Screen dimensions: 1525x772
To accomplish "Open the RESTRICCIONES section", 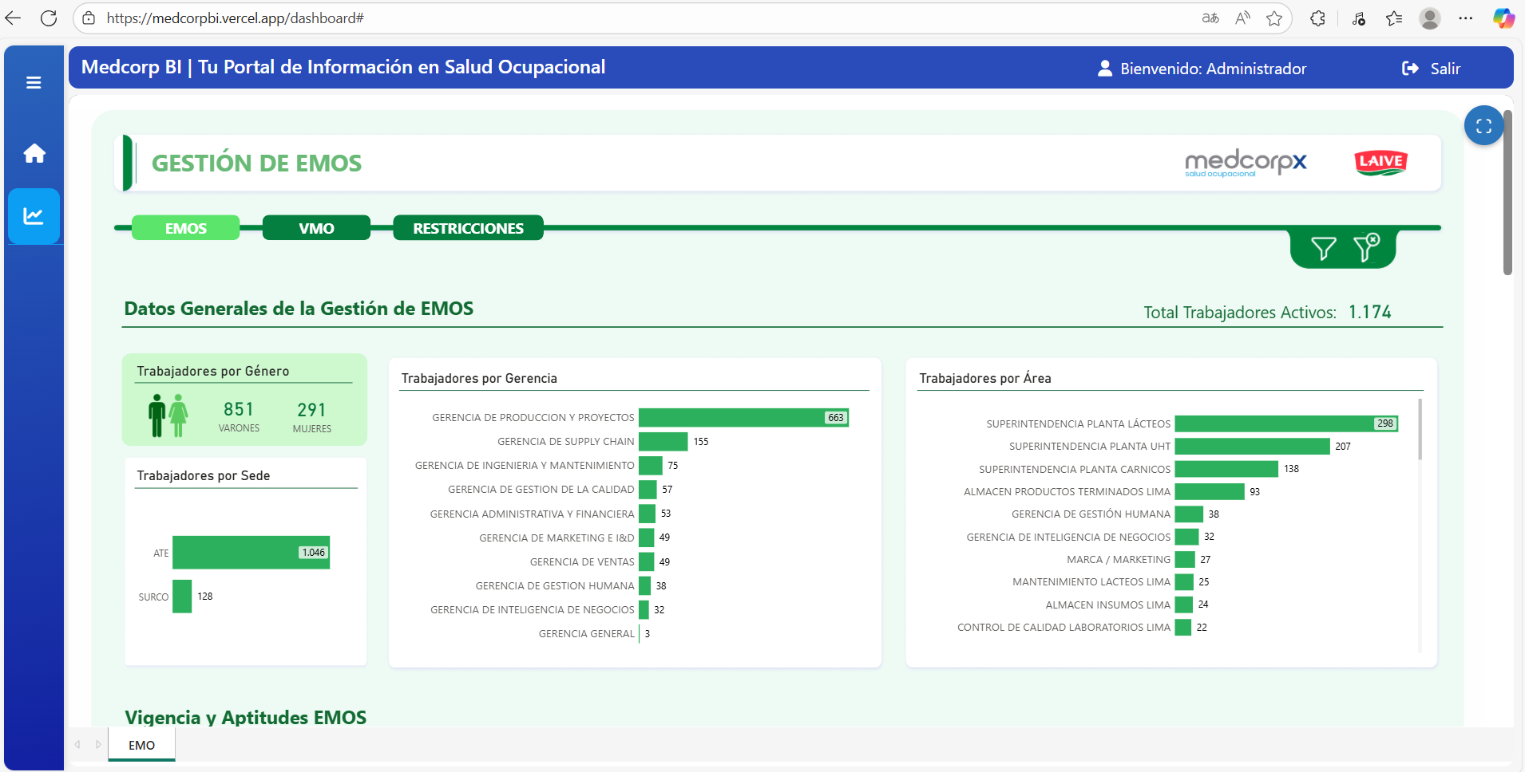I will [x=468, y=227].
